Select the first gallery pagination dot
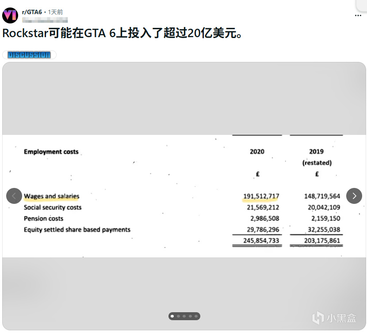The image size is (367, 333). click(x=172, y=316)
